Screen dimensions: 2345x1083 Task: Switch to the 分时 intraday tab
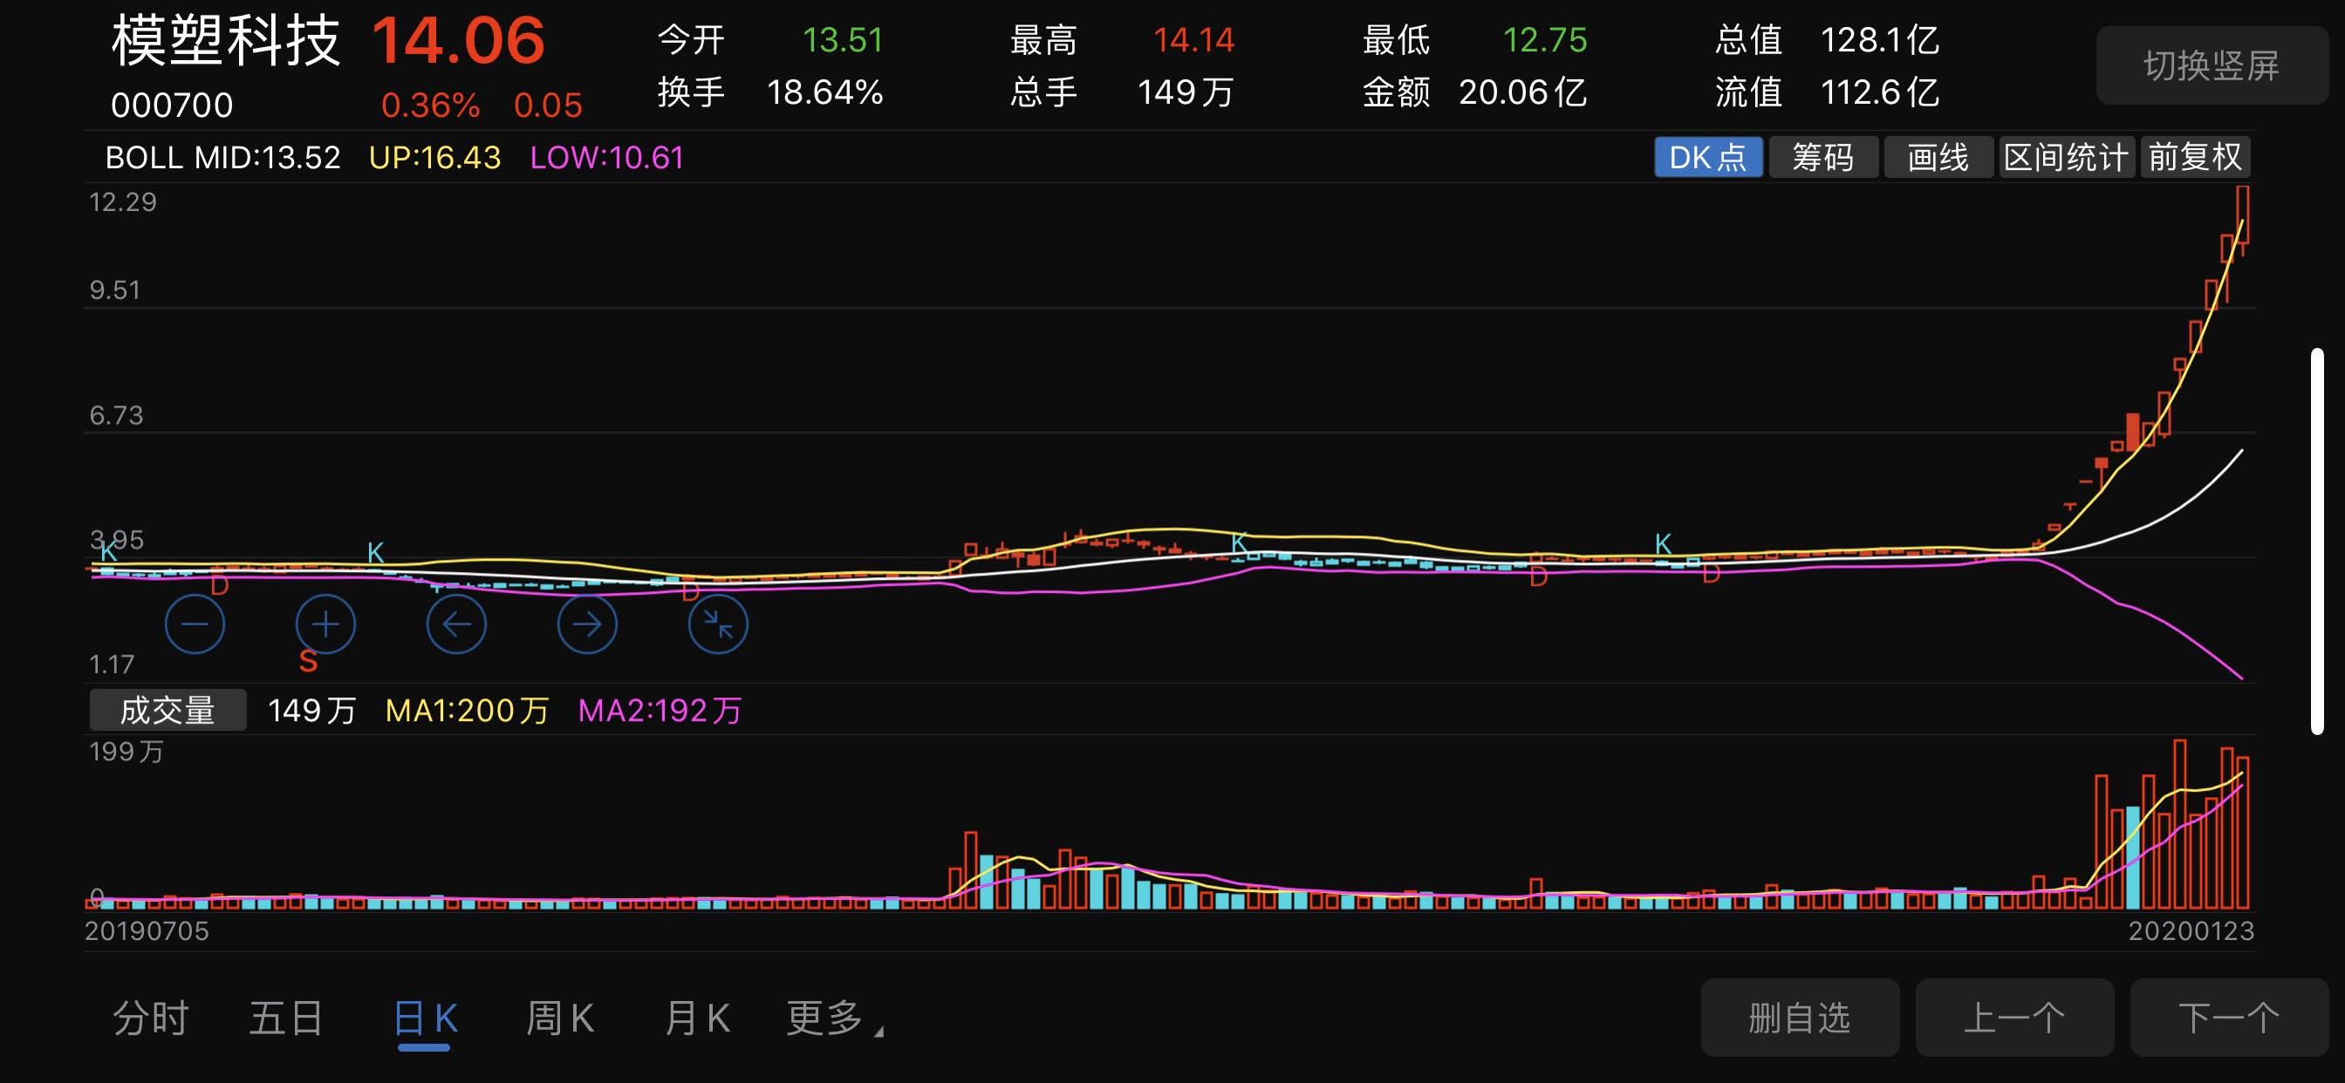coord(151,1018)
